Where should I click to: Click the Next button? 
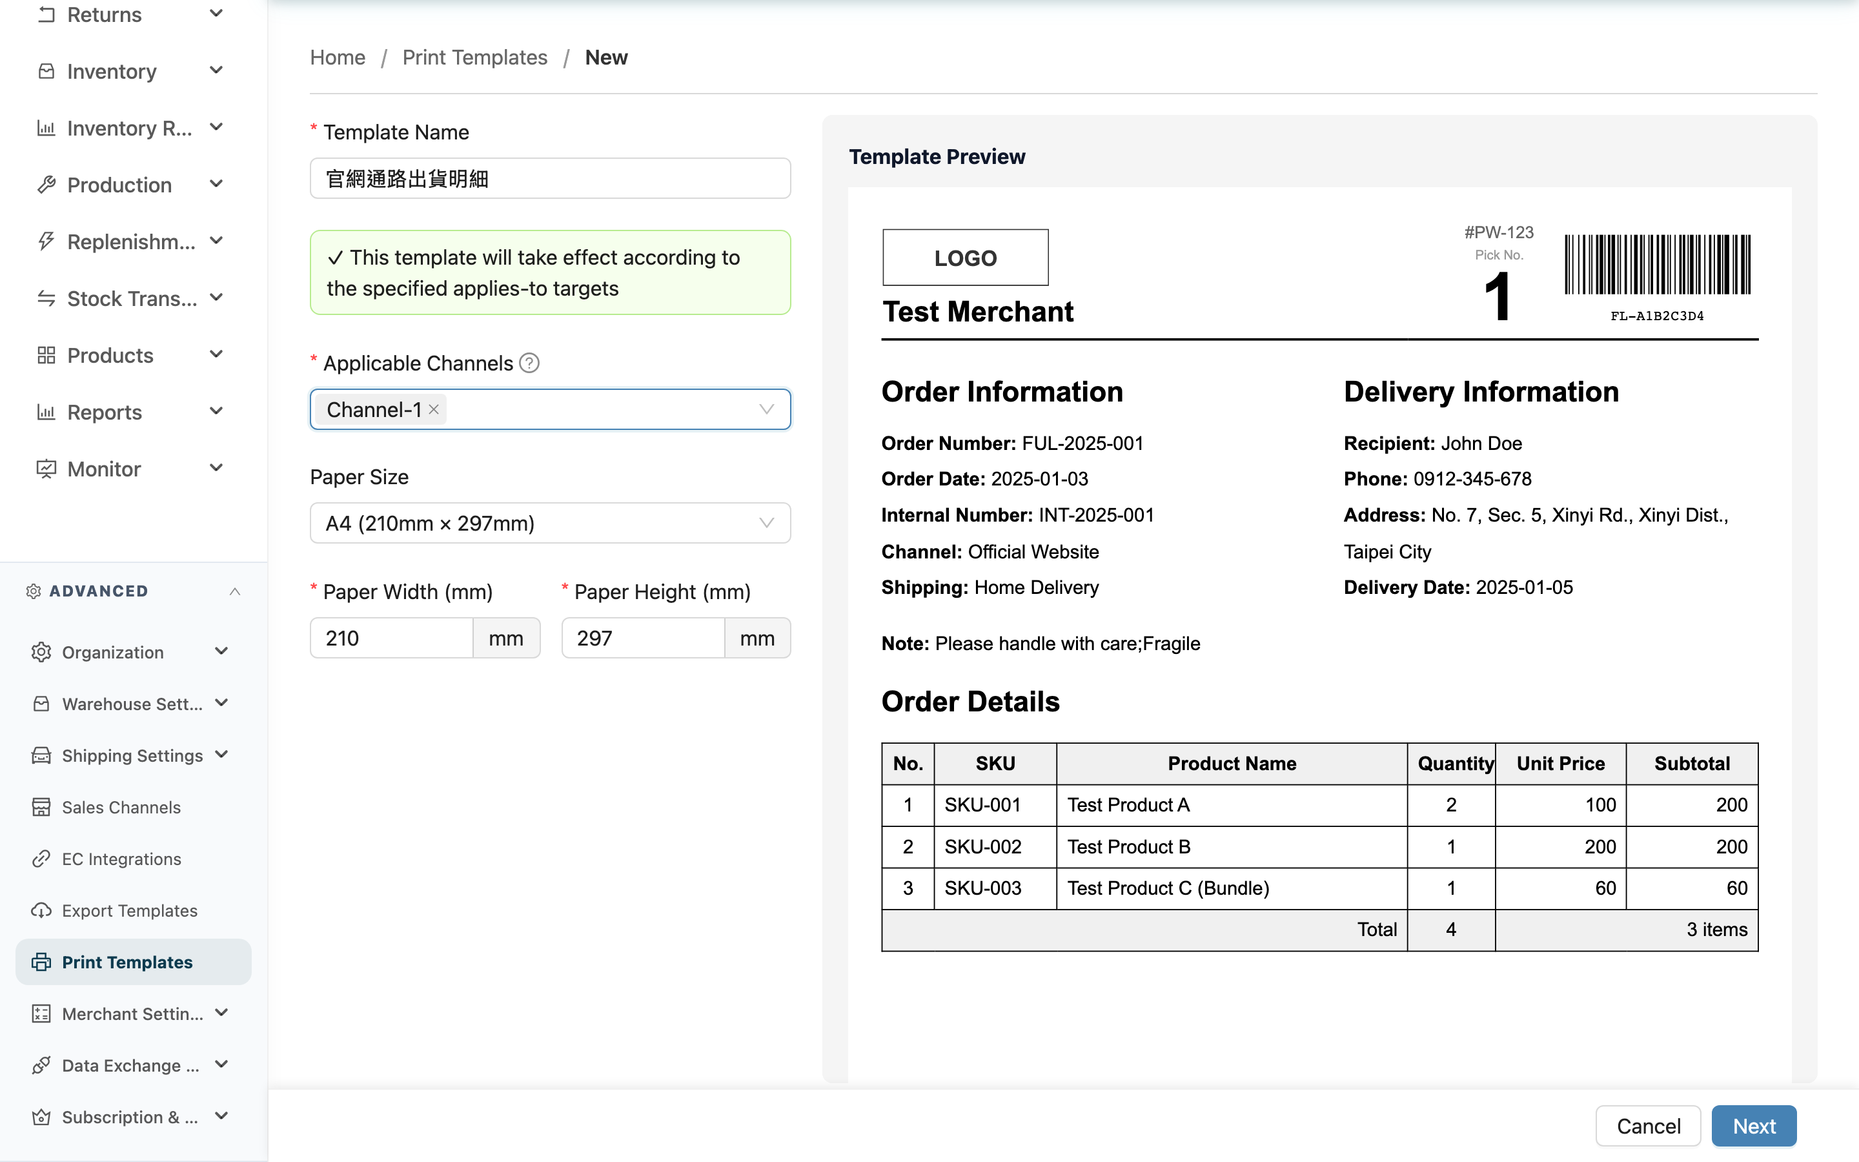coord(1754,1126)
